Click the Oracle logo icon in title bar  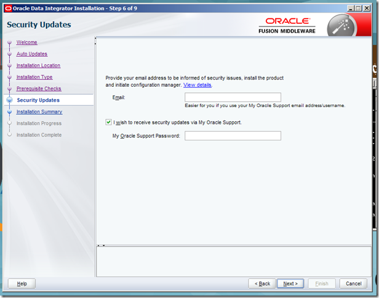click(x=8, y=9)
